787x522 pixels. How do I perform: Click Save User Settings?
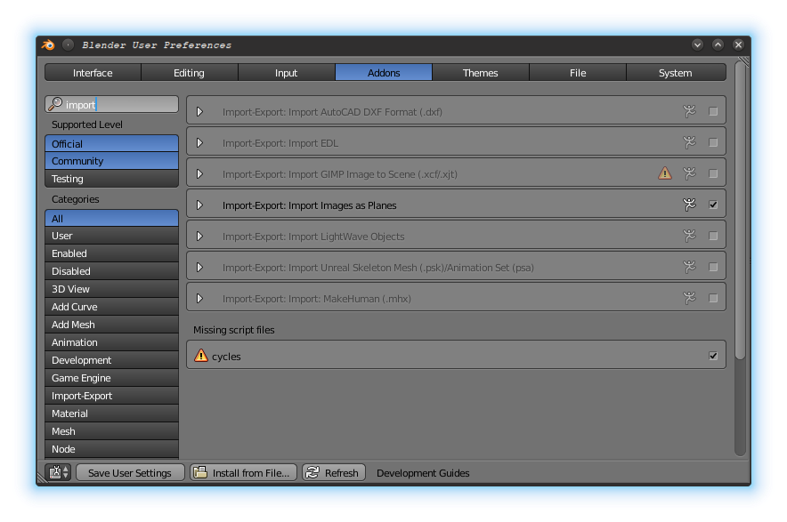click(x=130, y=472)
